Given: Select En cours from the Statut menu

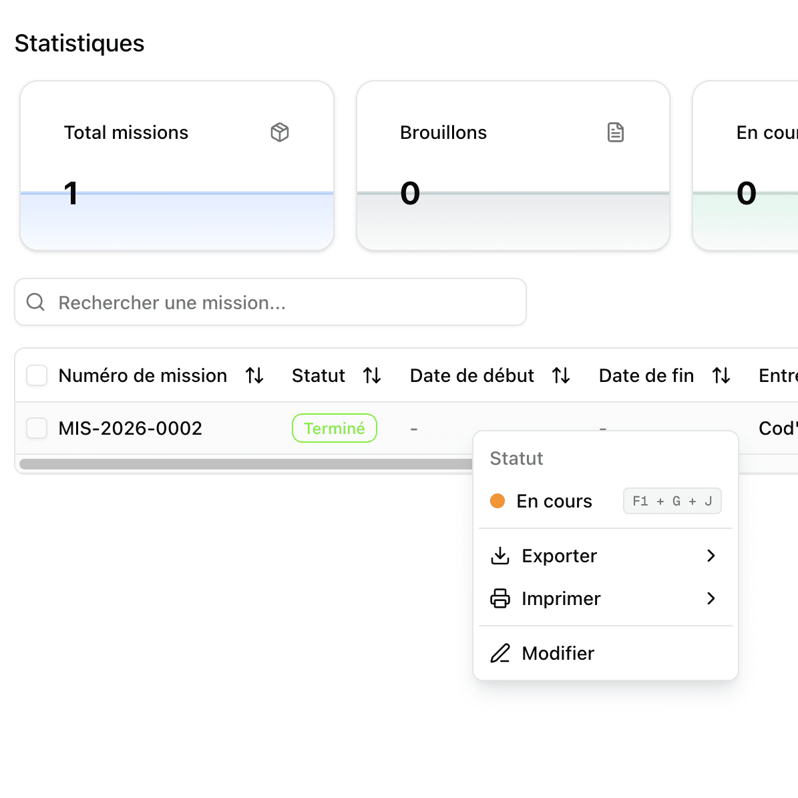Looking at the screenshot, I should pos(554,501).
